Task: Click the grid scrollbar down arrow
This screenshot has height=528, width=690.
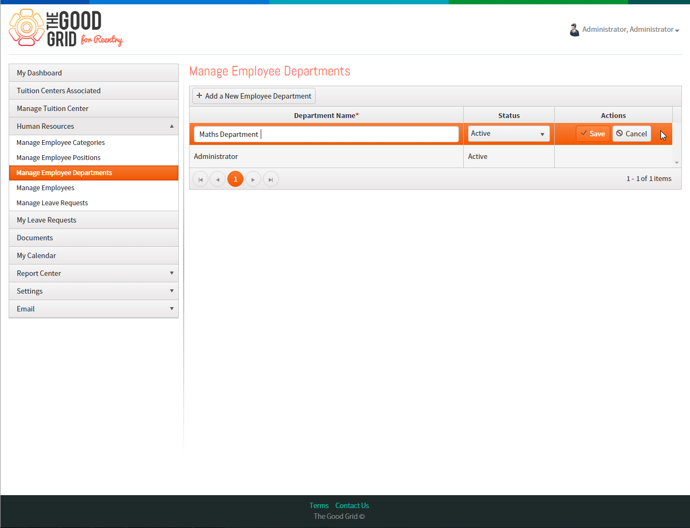Action: pyautogui.click(x=677, y=163)
